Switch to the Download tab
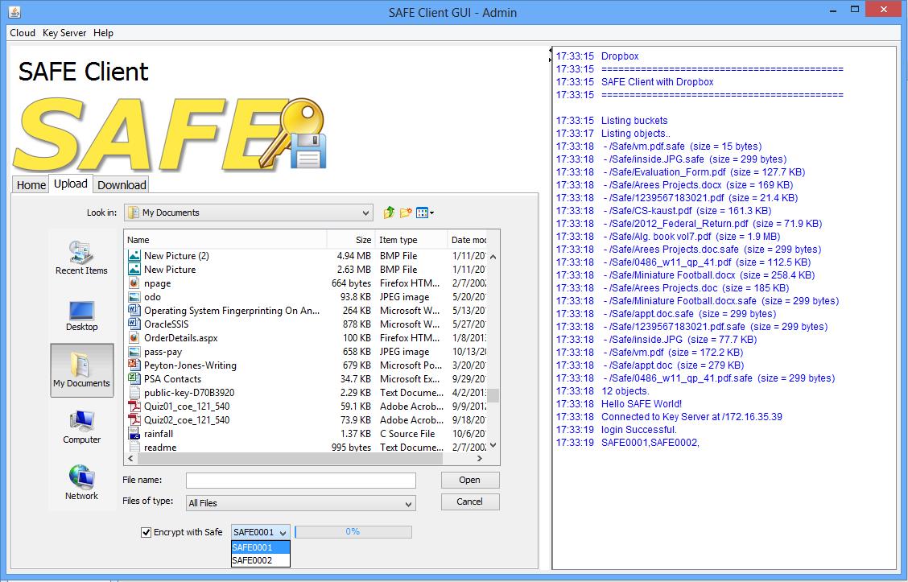This screenshot has width=908, height=582. pos(122,184)
